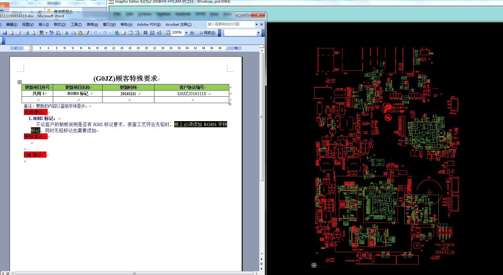Open the Acrobat 注释(C) menu
Image resolution: width=503 pixels, height=275 pixels.
[178, 25]
